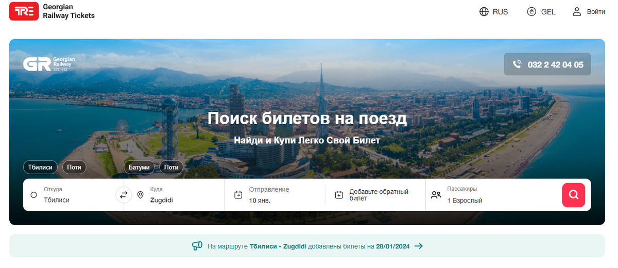This screenshot has height=268, width=618.
Task: Select the Поти chip beside Батуми
Action: click(x=171, y=167)
